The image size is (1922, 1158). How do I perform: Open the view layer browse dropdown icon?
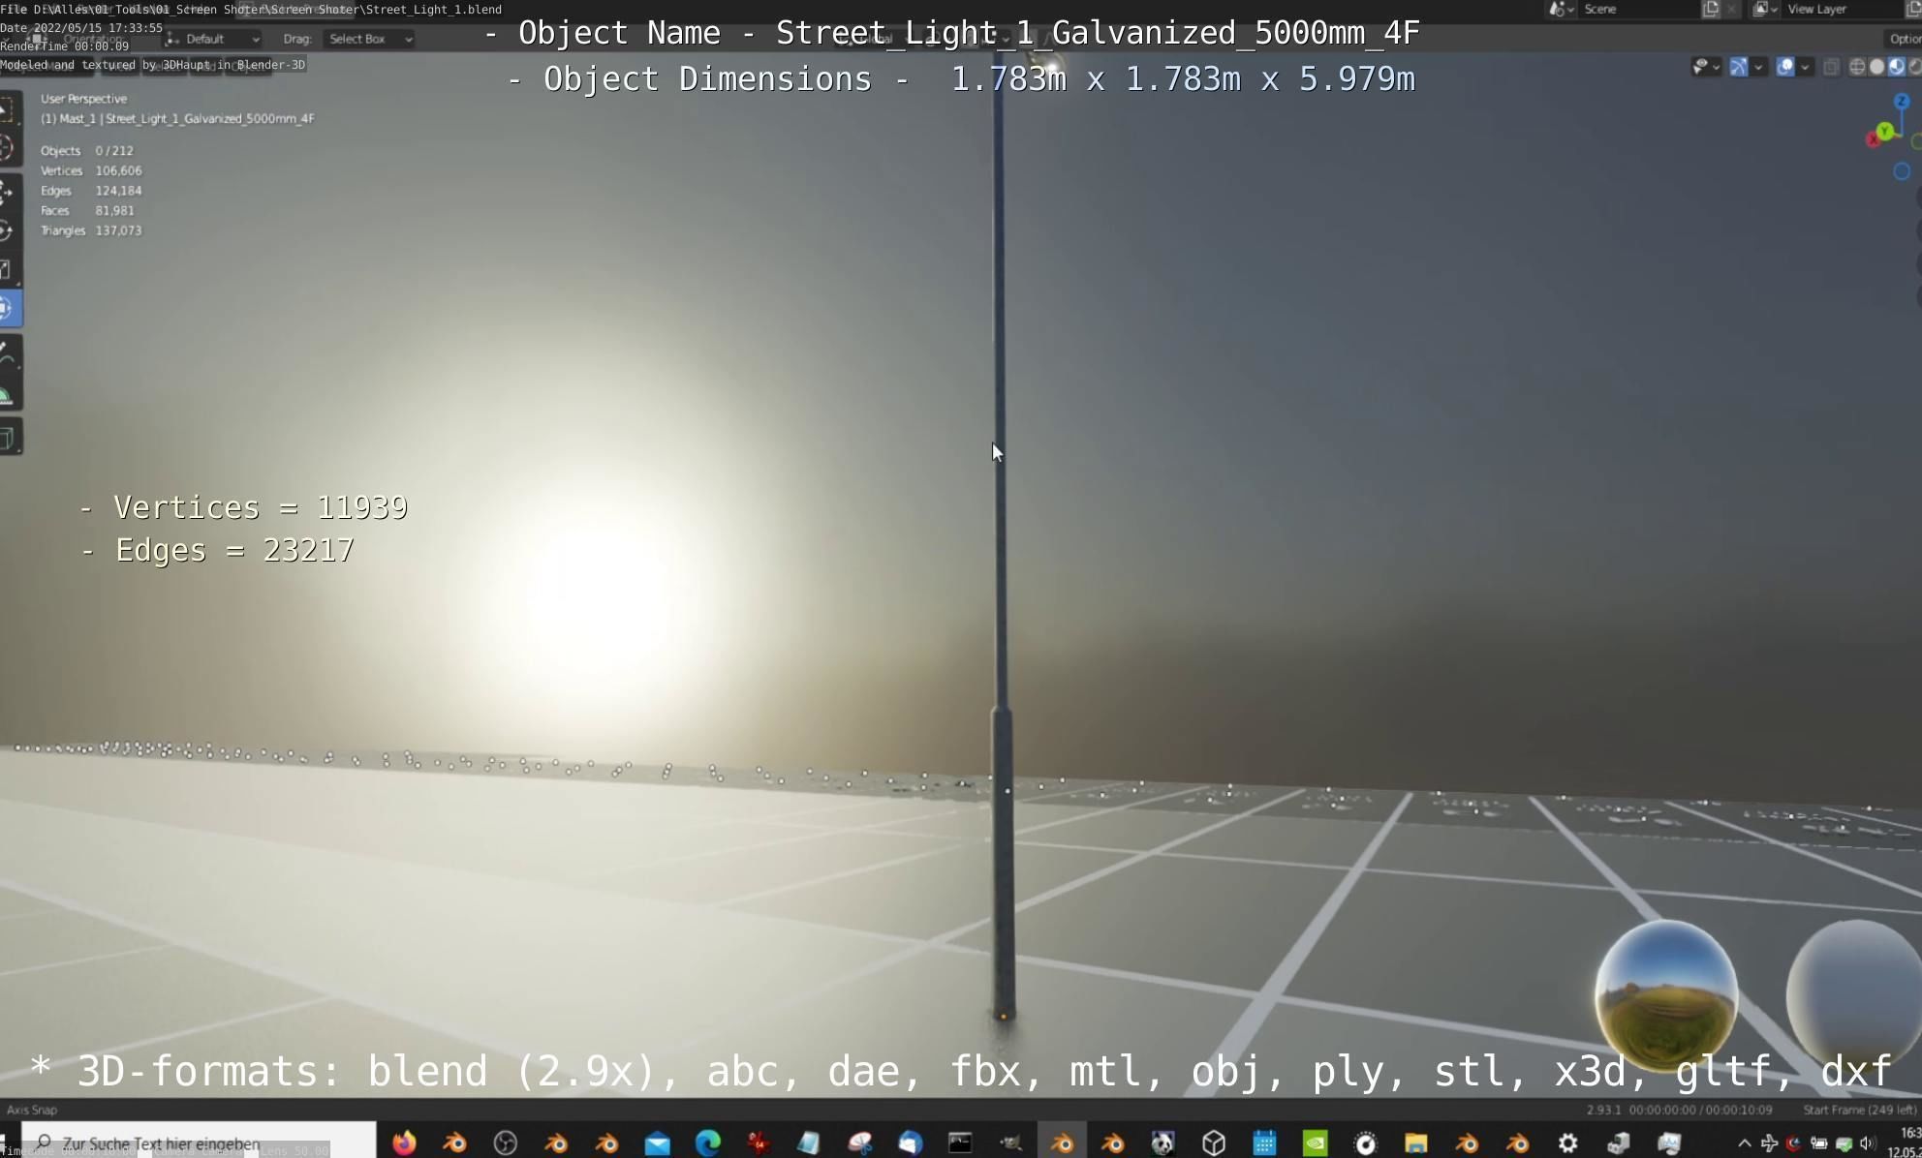1764,10
